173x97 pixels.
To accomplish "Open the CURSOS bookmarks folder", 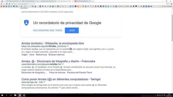I will (x=126, y=6).
